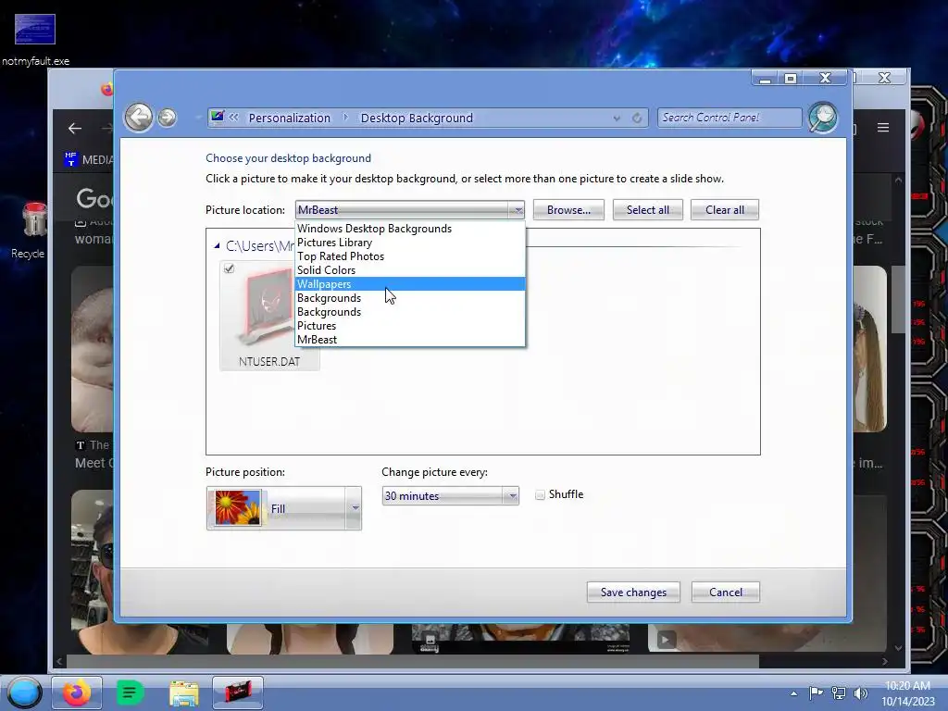Screen dimensions: 948x711
Task: Select Windows Desktop Backgrounds from the list
Action: click(410, 229)
